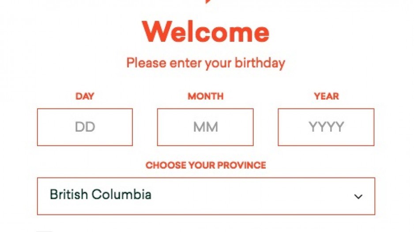
Task: Click the Welcome heading
Action: click(x=205, y=32)
